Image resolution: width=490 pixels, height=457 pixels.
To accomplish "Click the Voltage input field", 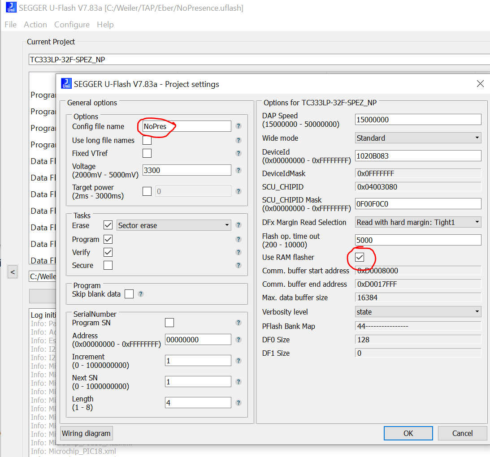I will [187, 170].
